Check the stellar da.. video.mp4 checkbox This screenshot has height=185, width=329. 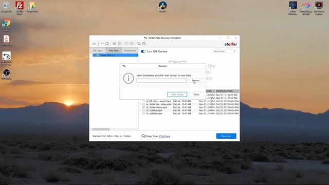[143, 104]
